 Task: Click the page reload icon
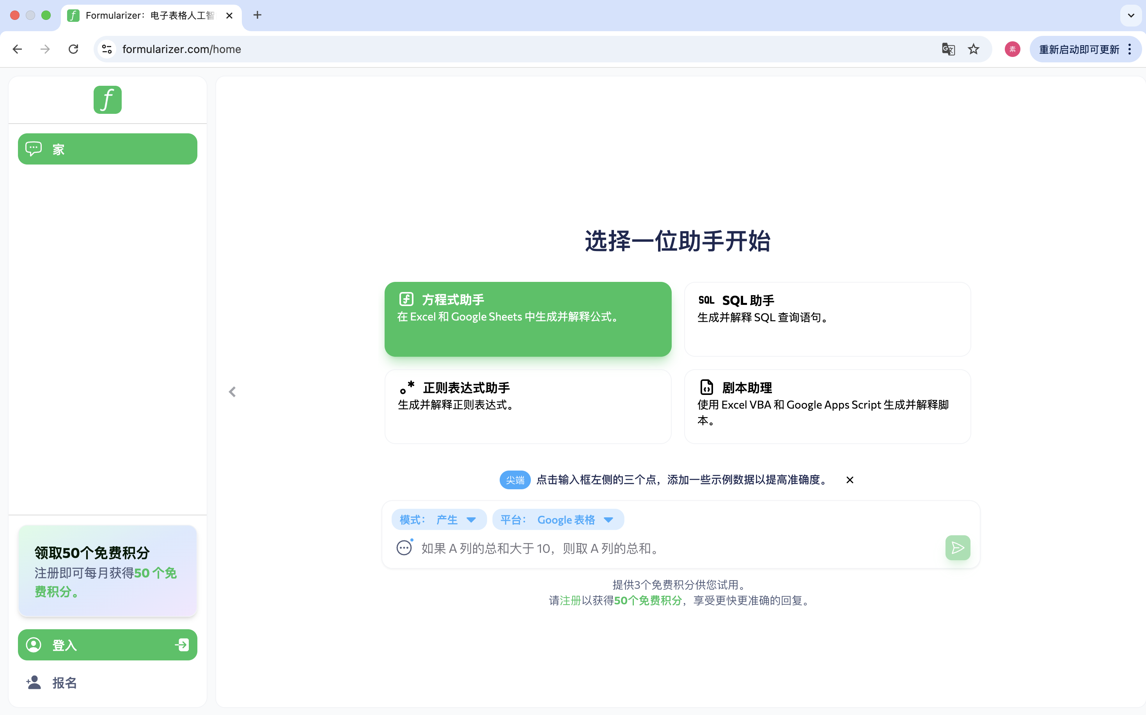pyautogui.click(x=73, y=49)
